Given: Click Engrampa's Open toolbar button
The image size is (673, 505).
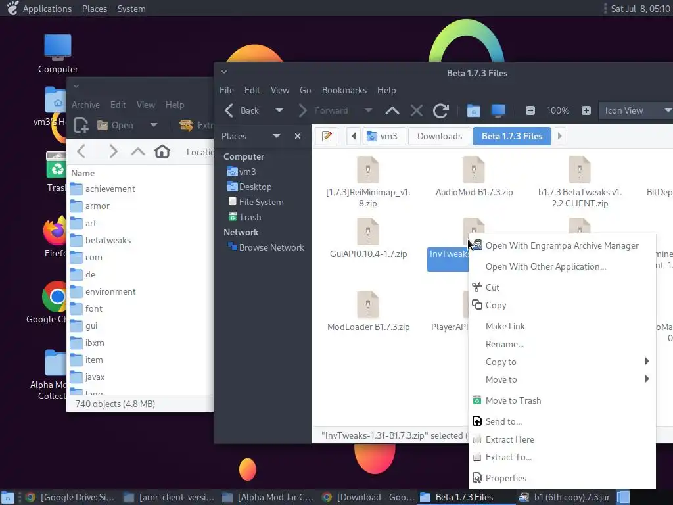Looking at the screenshot, I should [116, 125].
